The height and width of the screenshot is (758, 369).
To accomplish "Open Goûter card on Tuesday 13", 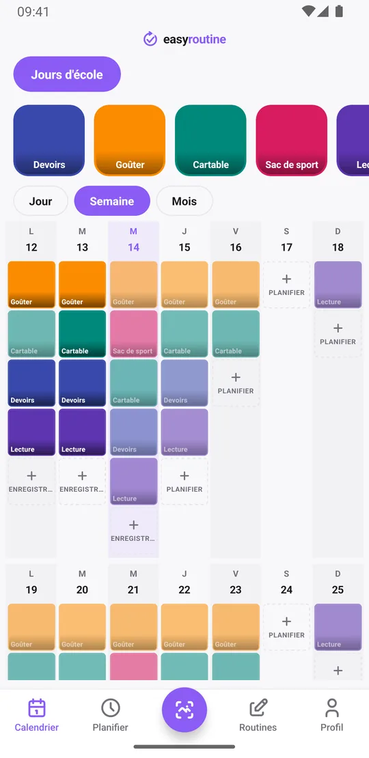I will click(82, 285).
